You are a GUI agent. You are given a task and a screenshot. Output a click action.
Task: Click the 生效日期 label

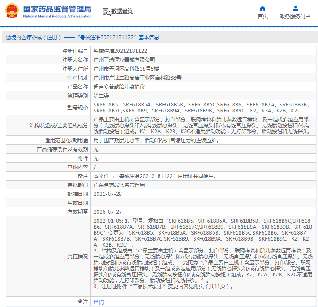click(78, 203)
